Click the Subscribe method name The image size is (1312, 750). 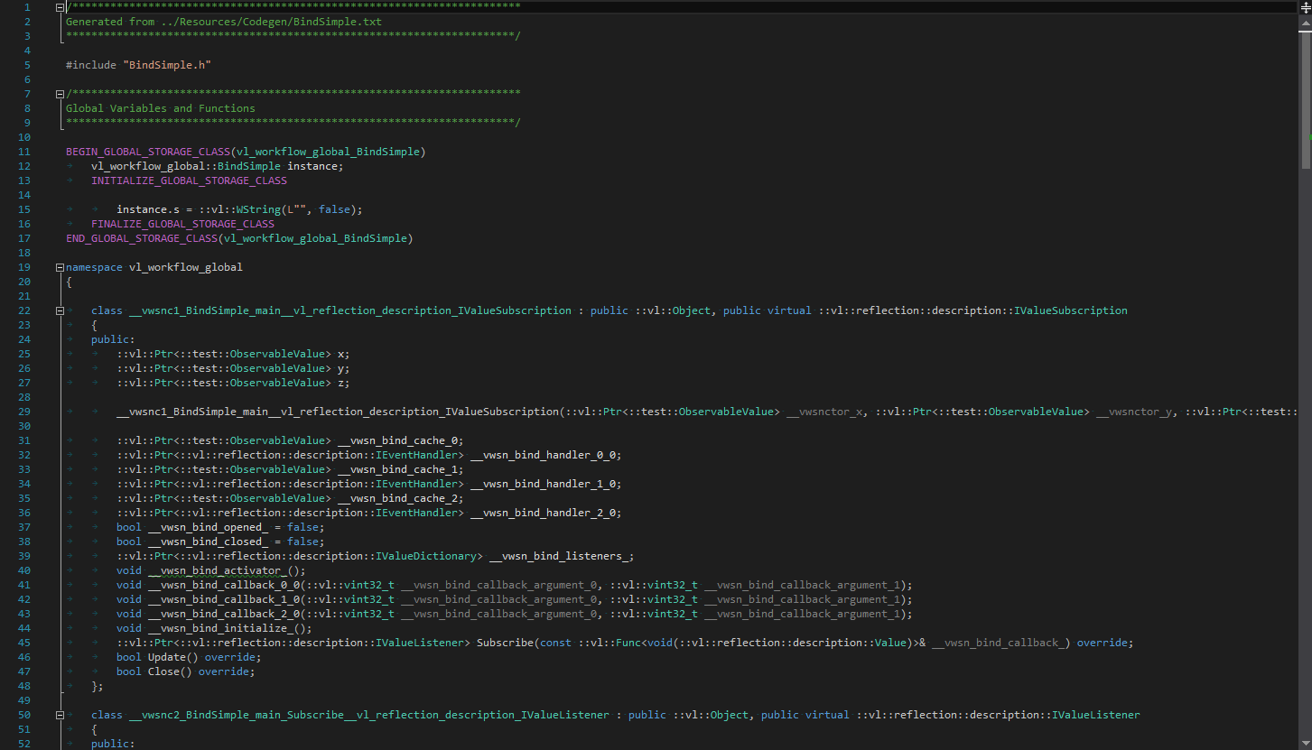pyautogui.click(x=505, y=643)
